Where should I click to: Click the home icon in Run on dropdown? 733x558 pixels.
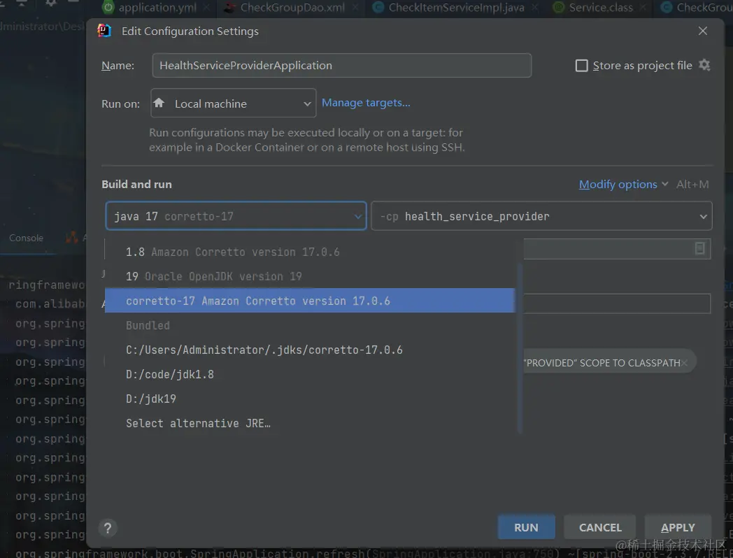[159, 103]
